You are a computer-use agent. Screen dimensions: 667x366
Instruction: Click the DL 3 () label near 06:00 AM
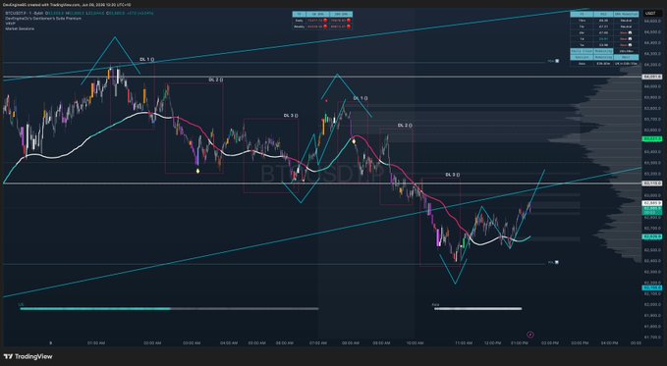pos(291,115)
